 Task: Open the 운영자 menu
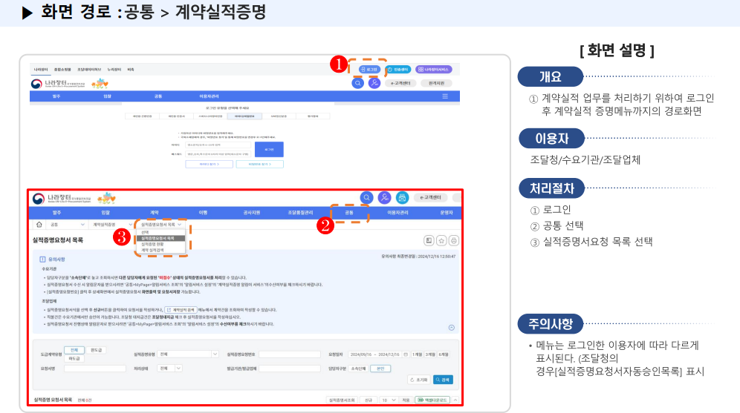(447, 213)
